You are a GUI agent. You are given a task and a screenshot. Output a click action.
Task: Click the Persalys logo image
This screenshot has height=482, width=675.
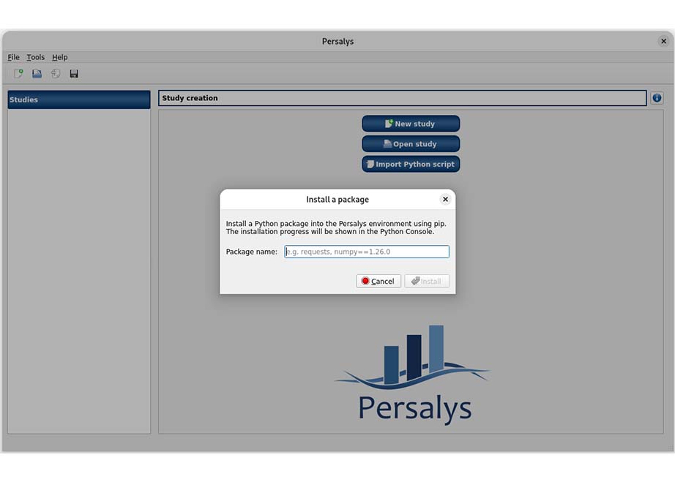[413, 373]
